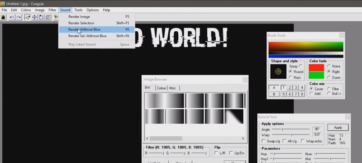Image resolution: width=362 pixels, height=163 pixels.
Task: Open the Tools menu
Action: click(78, 10)
